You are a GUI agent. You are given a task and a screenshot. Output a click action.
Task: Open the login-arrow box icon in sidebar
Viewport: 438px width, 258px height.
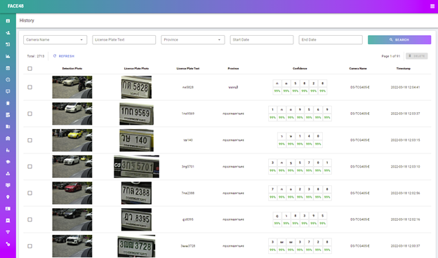8,44
